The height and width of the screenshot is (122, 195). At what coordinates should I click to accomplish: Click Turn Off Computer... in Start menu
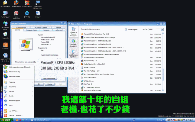[18, 115]
